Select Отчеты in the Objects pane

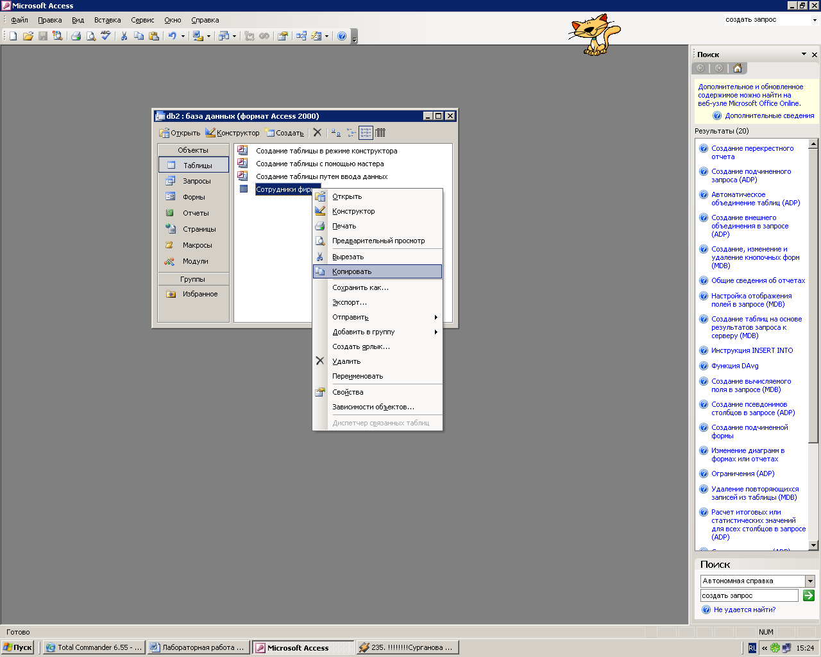point(193,213)
